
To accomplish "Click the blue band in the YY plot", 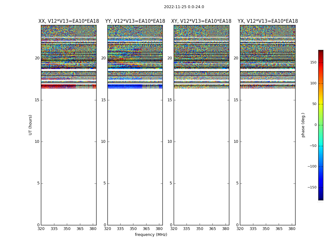I will tap(125, 86).
